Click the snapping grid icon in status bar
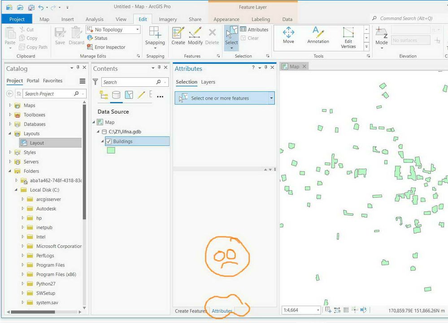 point(346,310)
